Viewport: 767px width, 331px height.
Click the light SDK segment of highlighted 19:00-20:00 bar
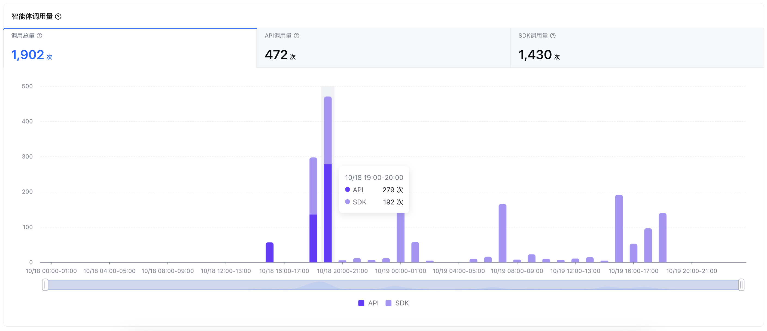pos(327,130)
